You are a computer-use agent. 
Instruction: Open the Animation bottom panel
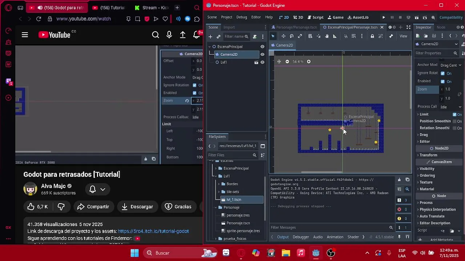335,237
